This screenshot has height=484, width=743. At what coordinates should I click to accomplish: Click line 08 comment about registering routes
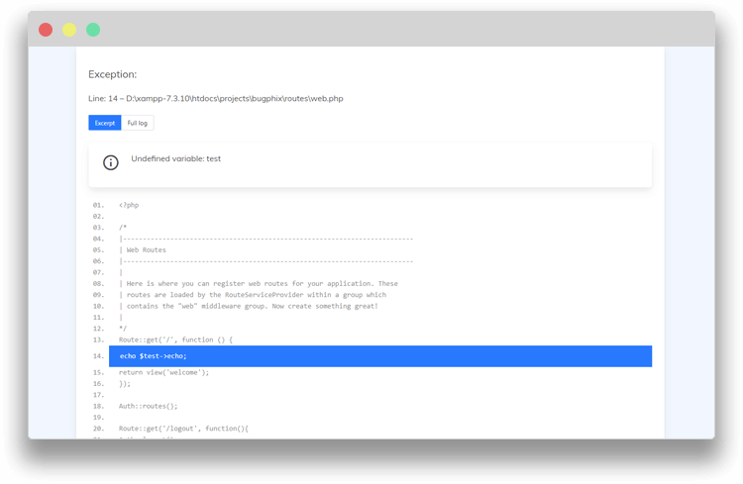(x=259, y=283)
